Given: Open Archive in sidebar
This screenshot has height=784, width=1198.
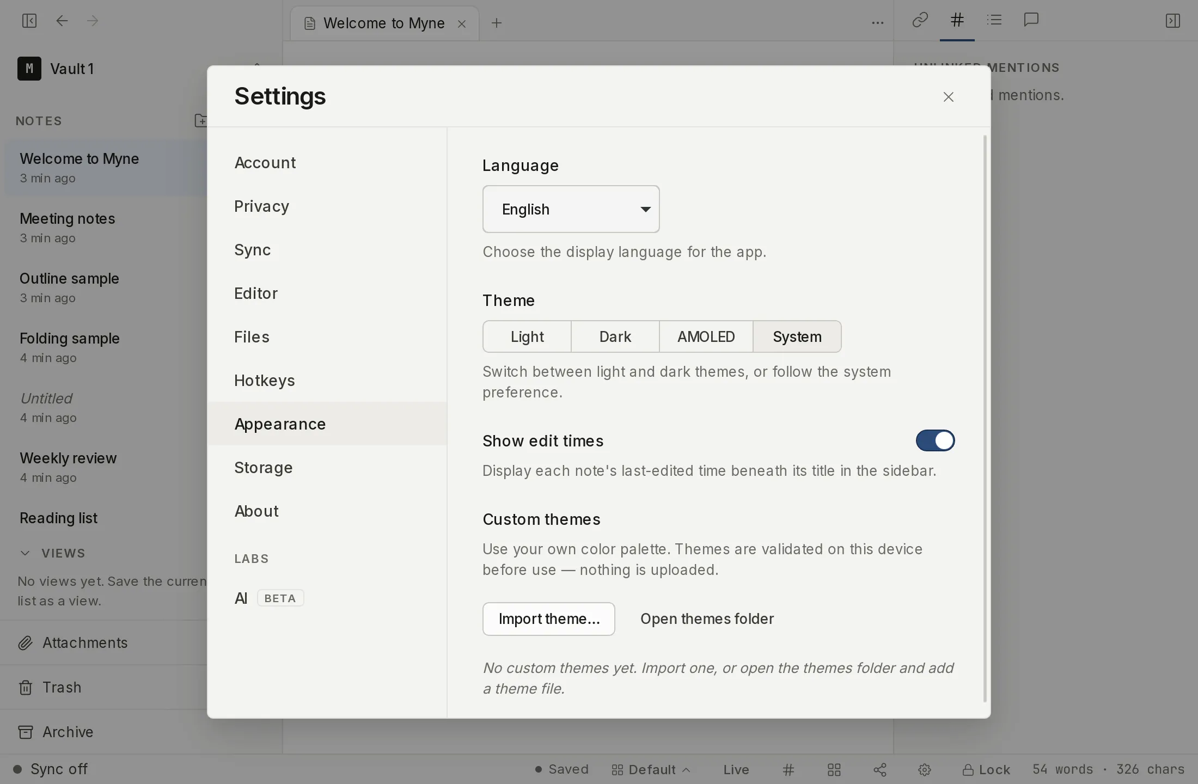Looking at the screenshot, I should coord(103,732).
